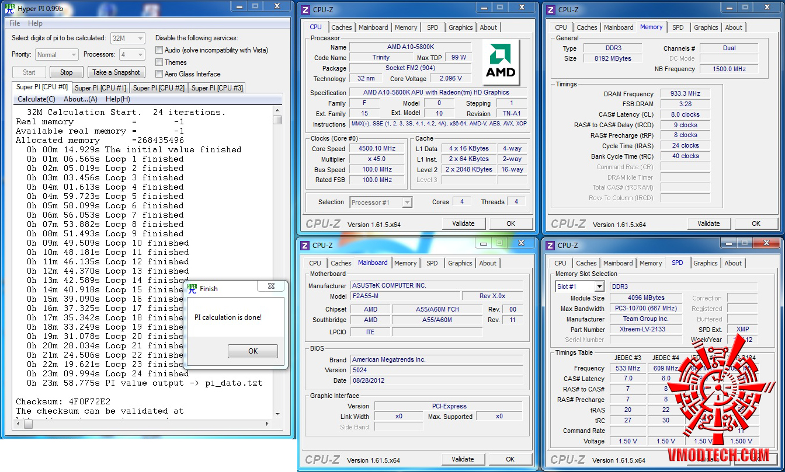The height and width of the screenshot is (472, 785).
Task: Toggle the Themes checkbox
Action: point(159,62)
